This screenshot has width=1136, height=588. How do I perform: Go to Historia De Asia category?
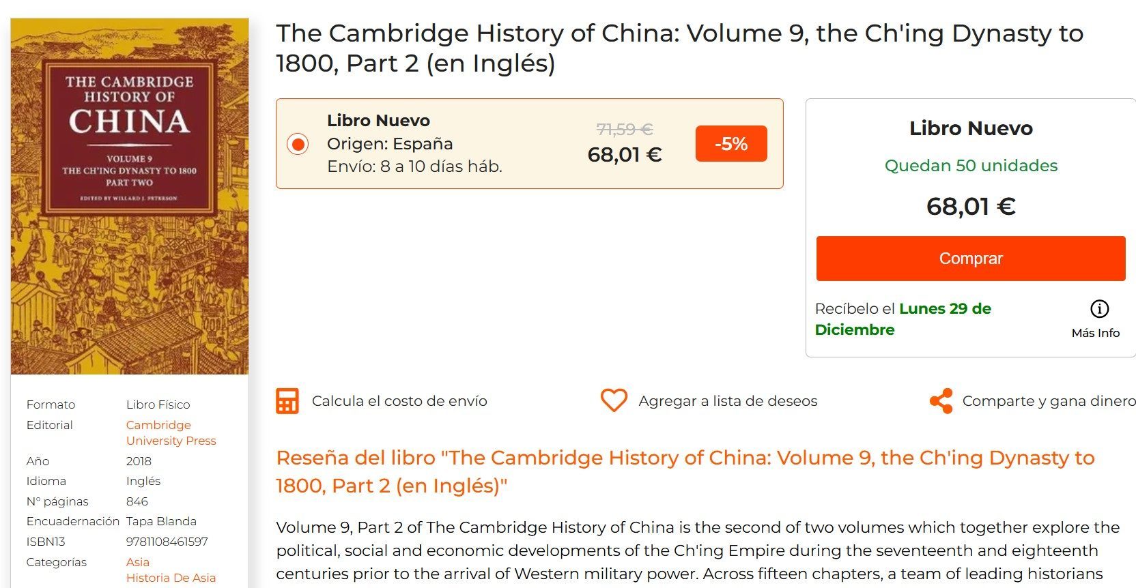(171, 578)
